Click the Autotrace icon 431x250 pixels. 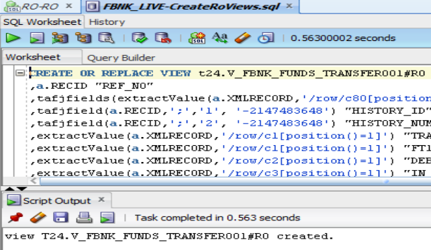point(83,38)
